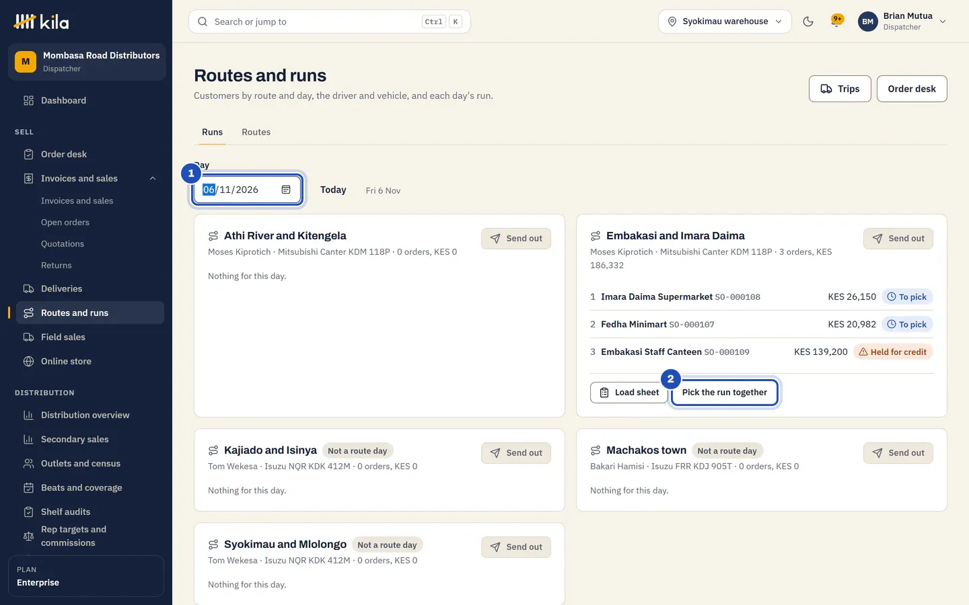
Task: Send out Embakasi and Imara Daima run
Action: 898,239
